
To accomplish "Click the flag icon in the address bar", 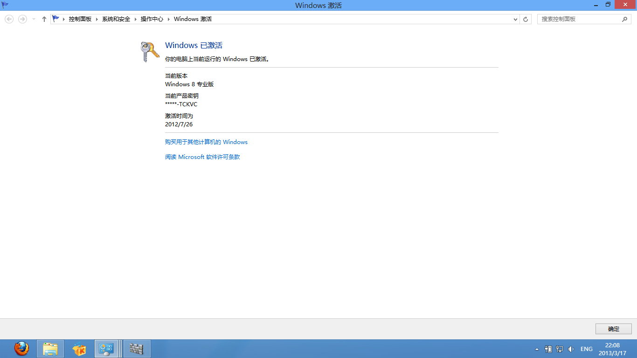I will (x=56, y=19).
